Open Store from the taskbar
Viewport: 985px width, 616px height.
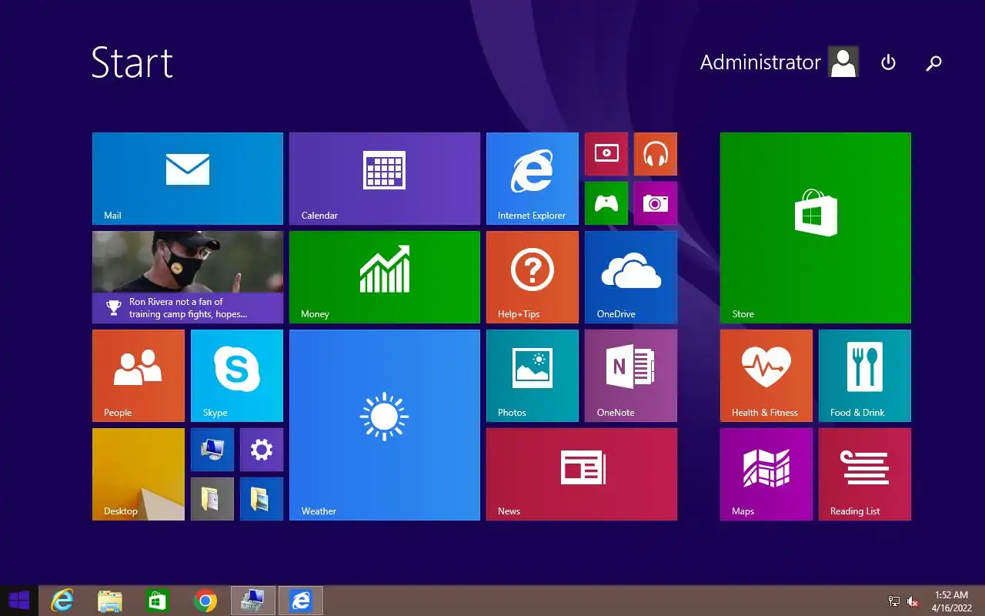[158, 601]
